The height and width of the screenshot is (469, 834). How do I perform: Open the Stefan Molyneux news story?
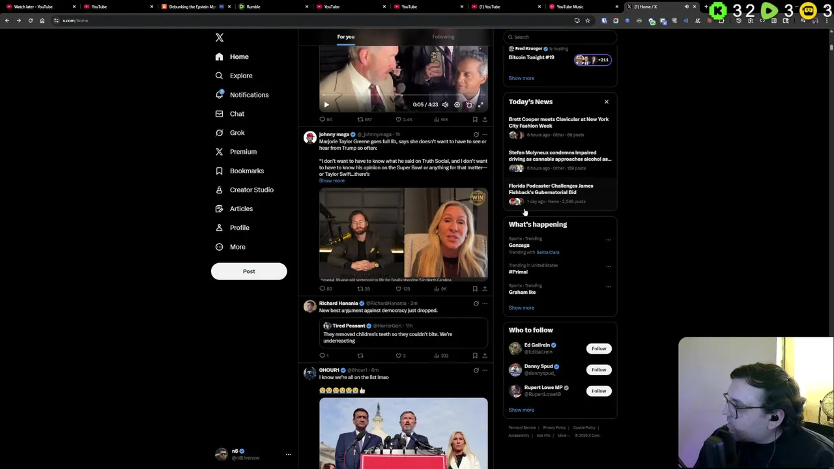(560, 161)
